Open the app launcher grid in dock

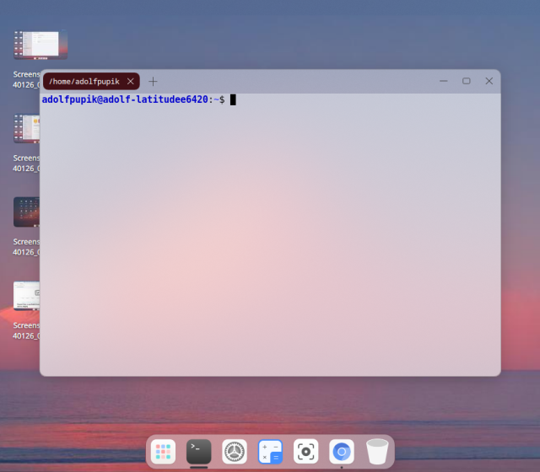[164, 451]
